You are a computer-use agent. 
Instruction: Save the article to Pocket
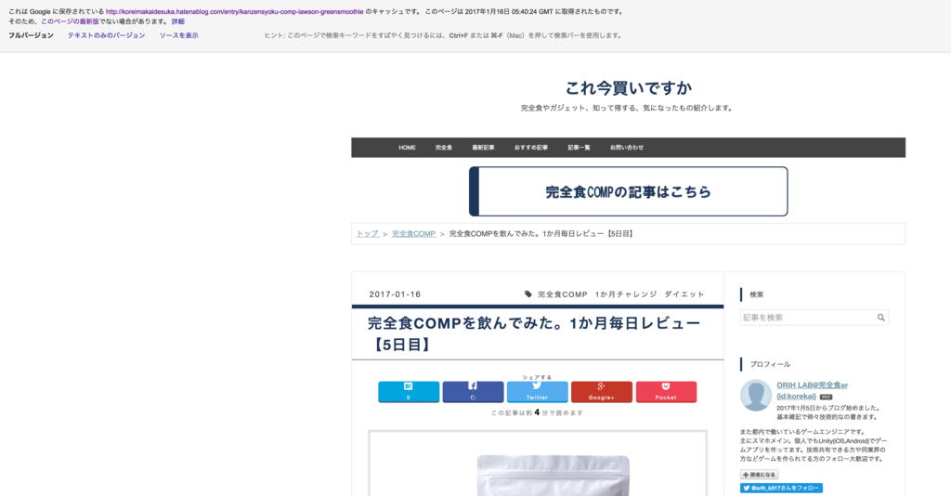tap(666, 392)
